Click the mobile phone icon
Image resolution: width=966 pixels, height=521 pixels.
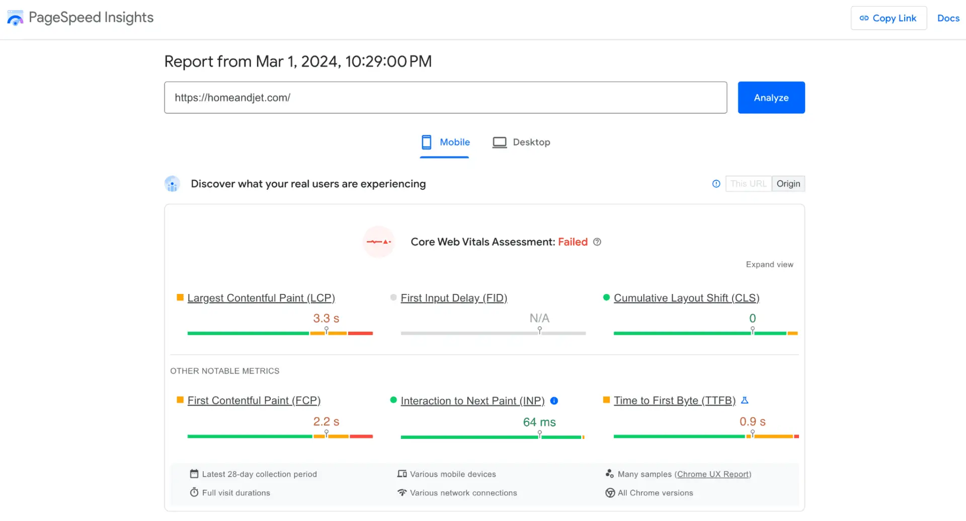(426, 142)
